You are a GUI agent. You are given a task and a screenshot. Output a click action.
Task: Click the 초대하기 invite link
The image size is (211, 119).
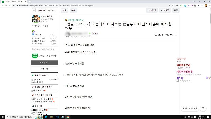pos(53,35)
